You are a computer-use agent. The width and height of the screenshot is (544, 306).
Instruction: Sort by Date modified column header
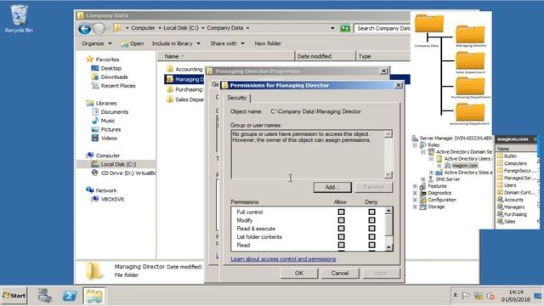(325, 56)
